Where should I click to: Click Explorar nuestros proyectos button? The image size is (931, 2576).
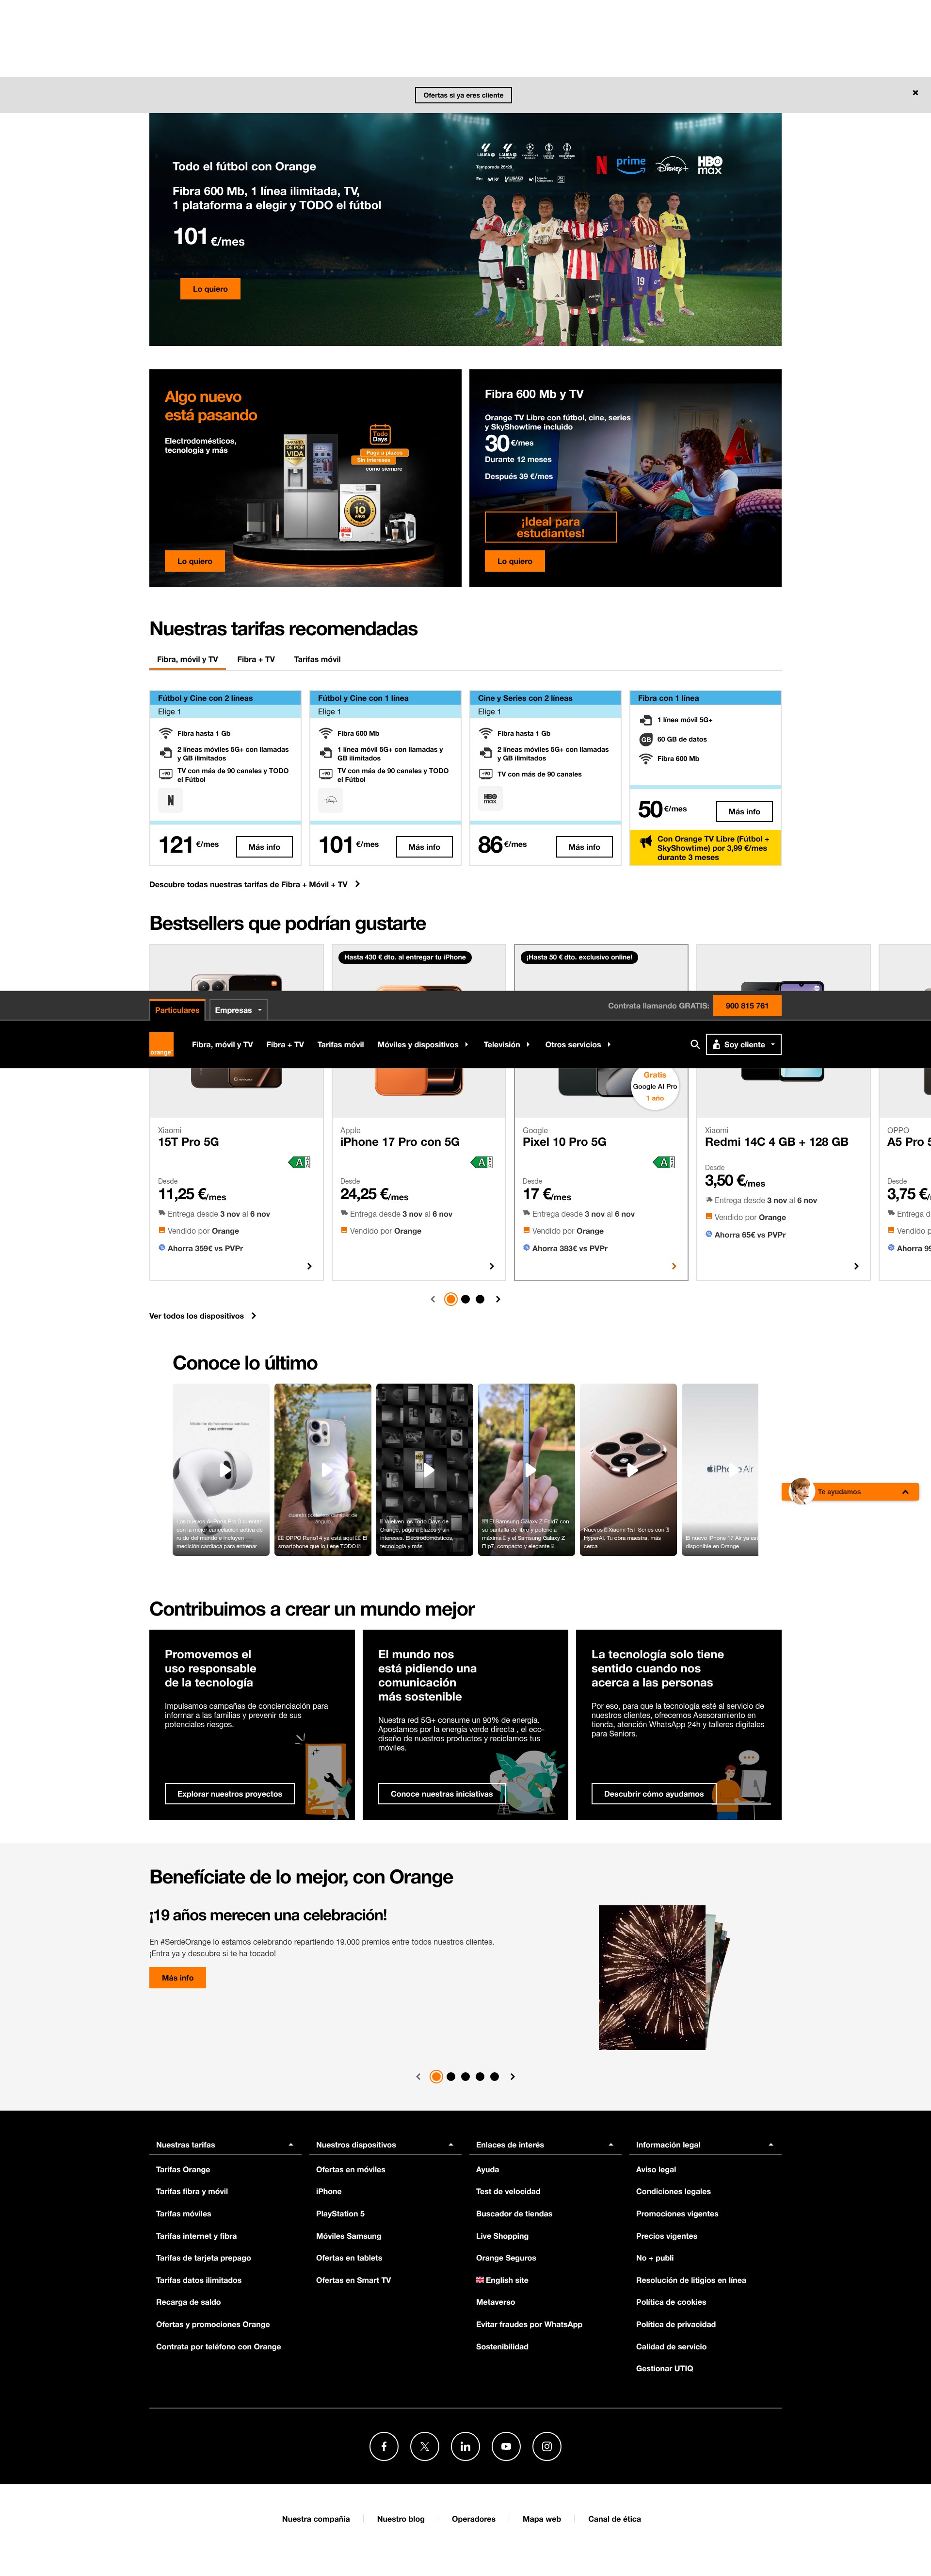pyautogui.click(x=230, y=1794)
